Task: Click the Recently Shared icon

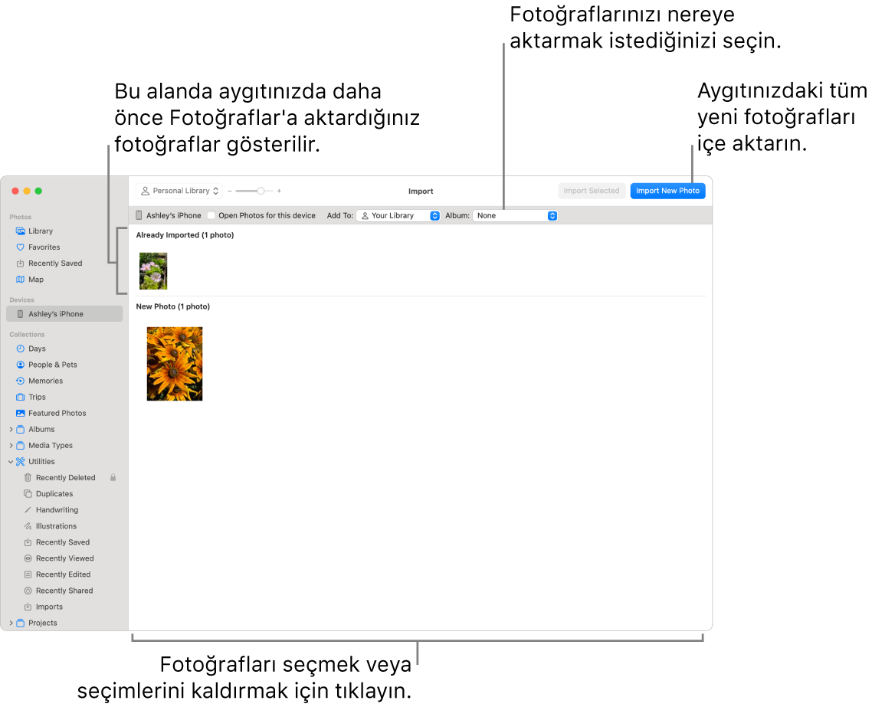Action: click(x=28, y=591)
